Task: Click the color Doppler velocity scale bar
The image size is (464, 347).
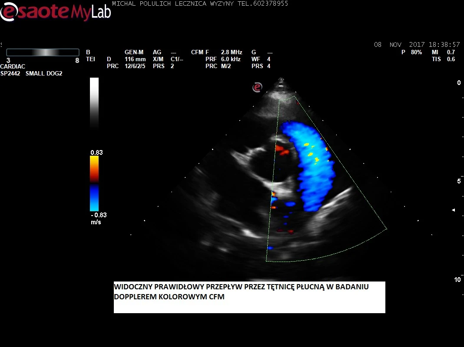Action: (94, 183)
